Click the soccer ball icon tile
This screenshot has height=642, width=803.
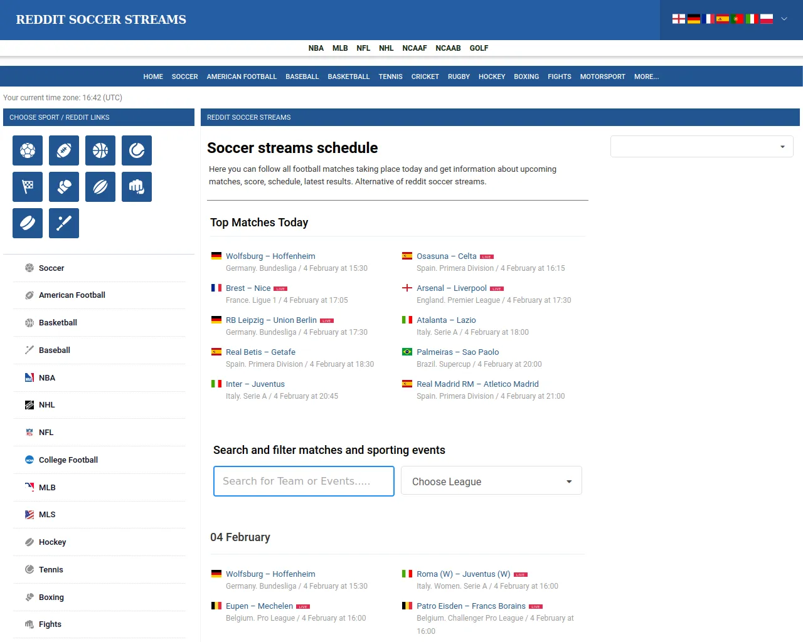(x=28, y=150)
